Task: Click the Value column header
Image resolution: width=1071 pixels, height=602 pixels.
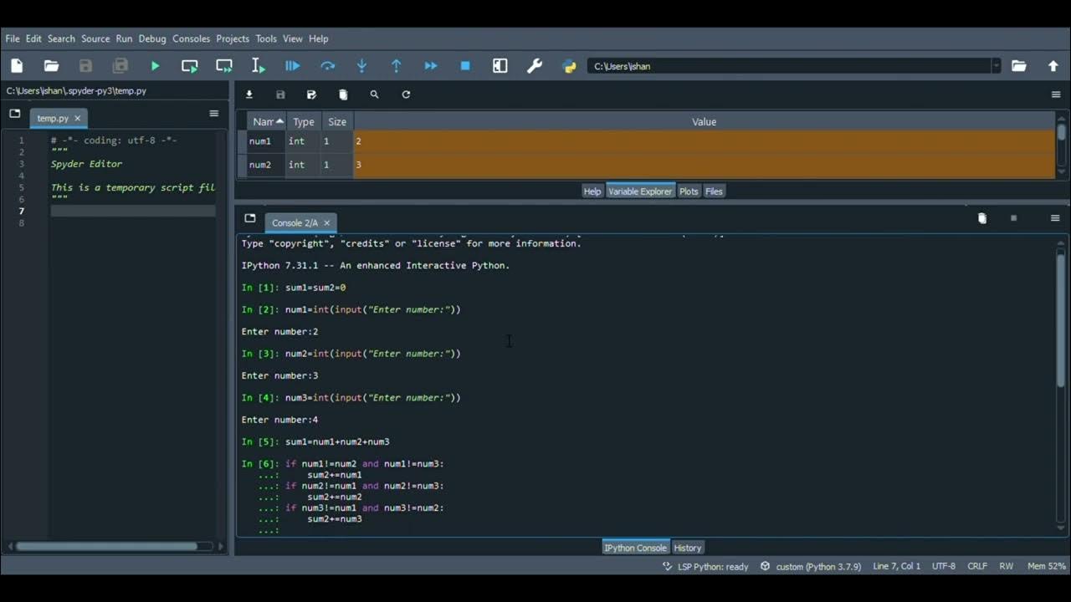Action: click(x=705, y=122)
